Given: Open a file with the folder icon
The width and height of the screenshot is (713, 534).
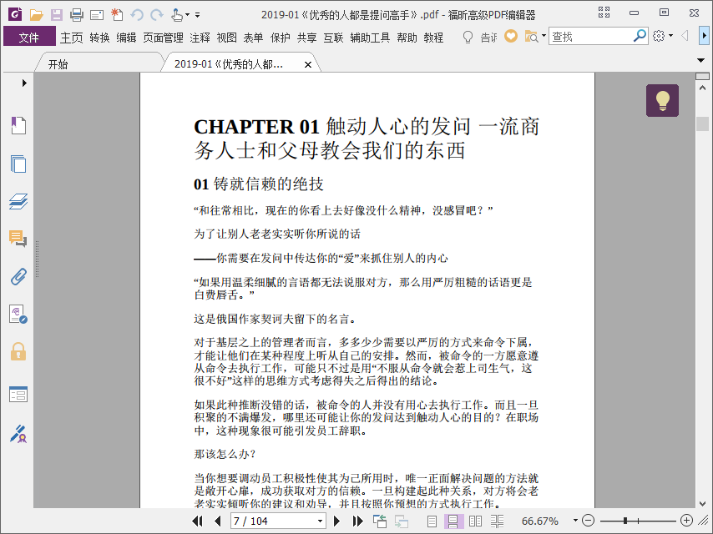Looking at the screenshot, I should tap(36, 14).
